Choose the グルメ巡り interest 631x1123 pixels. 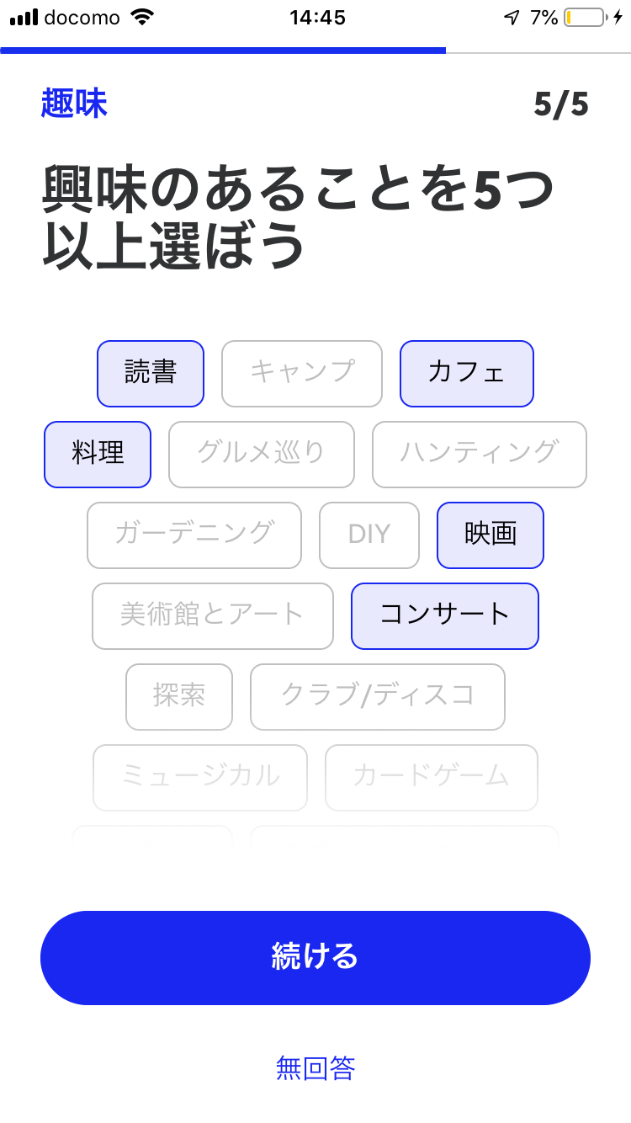coord(261,454)
